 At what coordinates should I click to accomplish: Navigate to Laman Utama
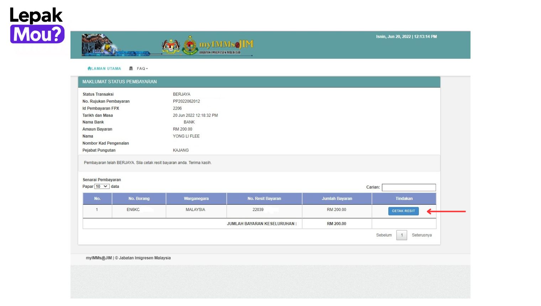pyautogui.click(x=106, y=68)
